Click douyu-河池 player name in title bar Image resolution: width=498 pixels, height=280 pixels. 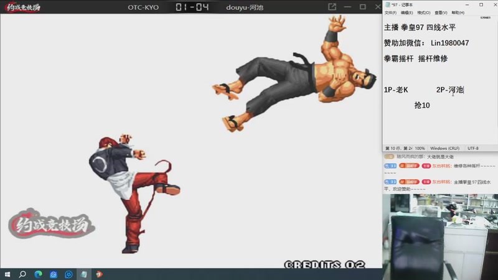pos(245,7)
